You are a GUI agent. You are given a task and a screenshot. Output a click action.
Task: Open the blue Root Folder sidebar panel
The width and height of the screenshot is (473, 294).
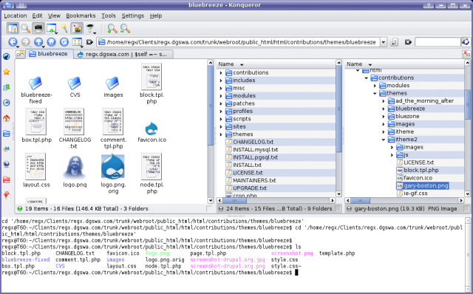7,133
